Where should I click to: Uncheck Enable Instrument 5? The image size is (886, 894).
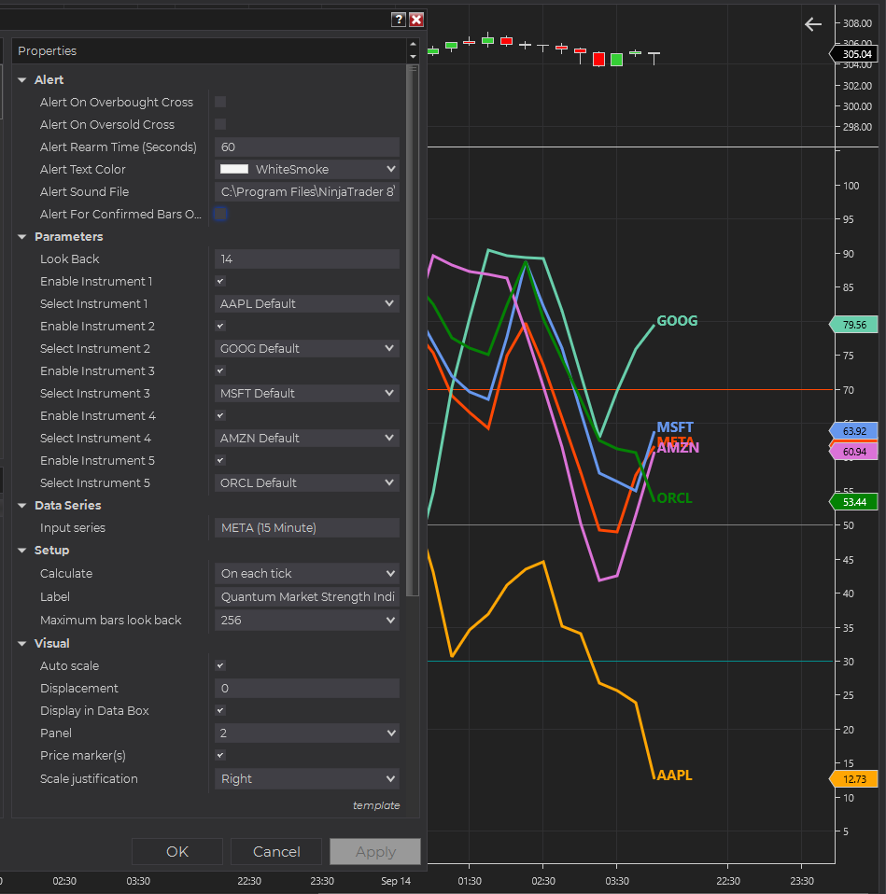(220, 460)
